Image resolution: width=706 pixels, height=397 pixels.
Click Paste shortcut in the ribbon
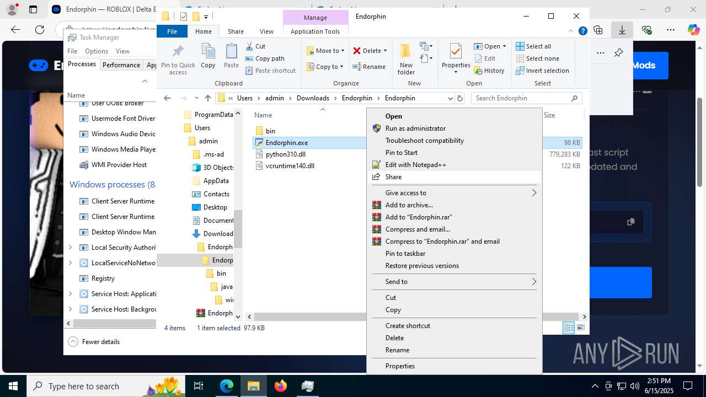pyautogui.click(x=270, y=71)
